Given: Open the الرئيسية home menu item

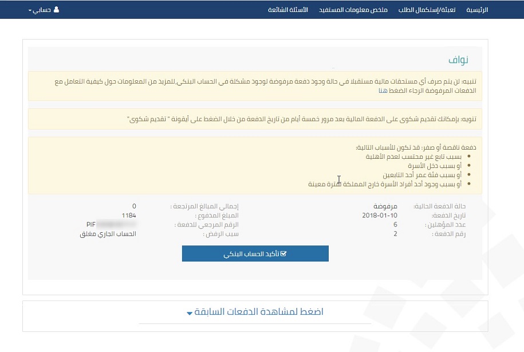Looking at the screenshot, I should (x=477, y=10).
